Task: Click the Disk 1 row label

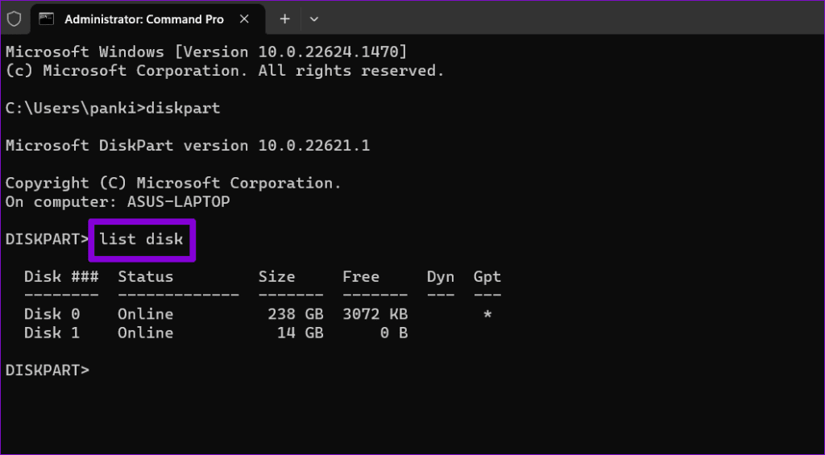Action: tap(52, 333)
